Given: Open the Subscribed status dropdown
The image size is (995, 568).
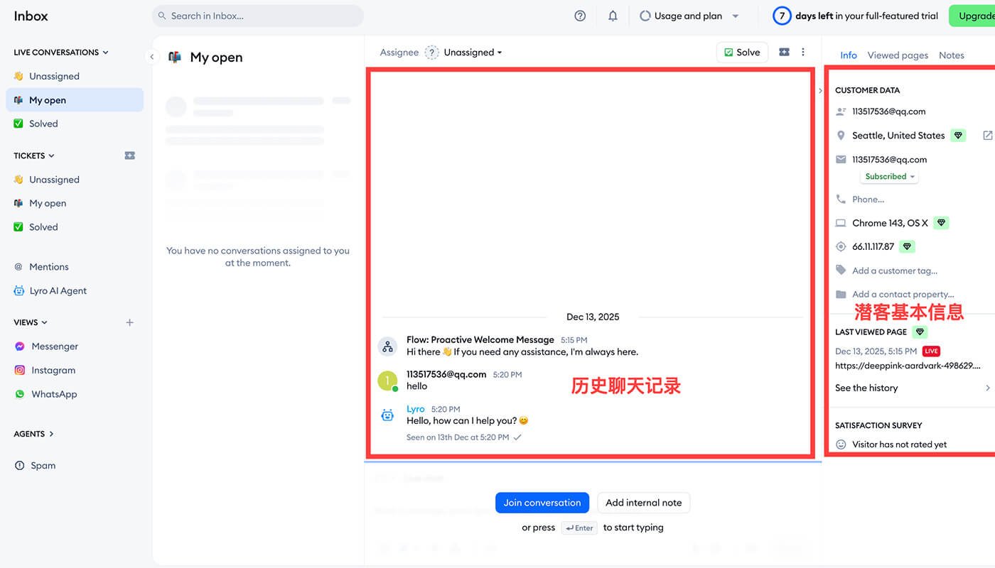Looking at the screenshot, I should point(888,175).
